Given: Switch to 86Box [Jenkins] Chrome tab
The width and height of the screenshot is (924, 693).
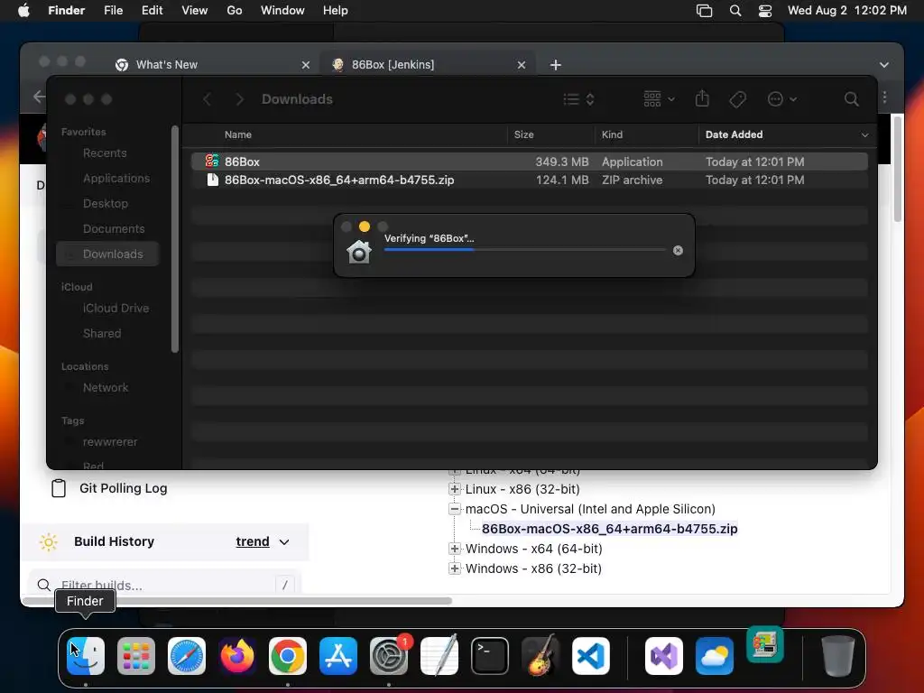Looking at the screenshot, I should coord(428,65).
